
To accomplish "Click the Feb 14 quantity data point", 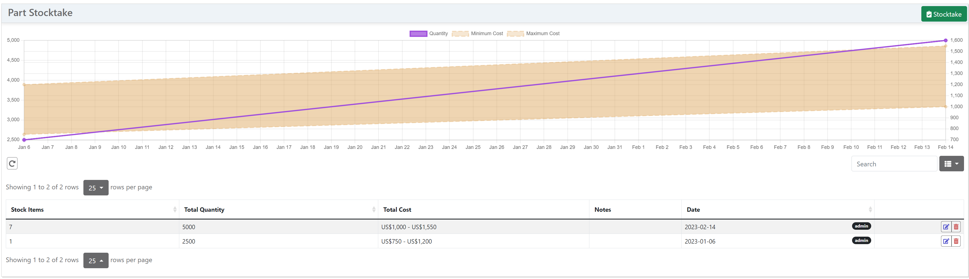I will [x=945, y=40].
